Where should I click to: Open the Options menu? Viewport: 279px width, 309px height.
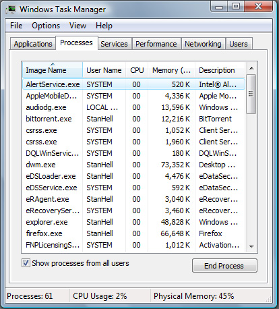(46, 26)
